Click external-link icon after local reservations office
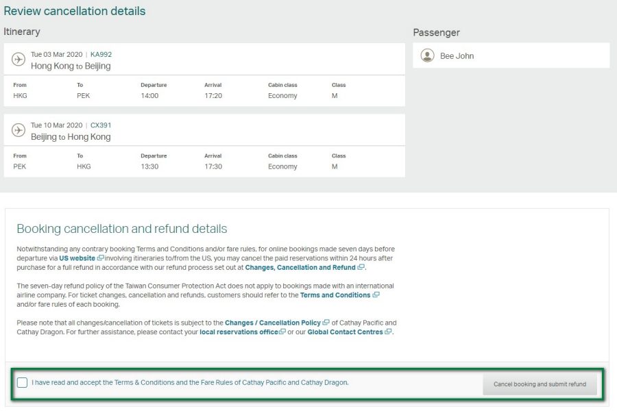617x411 pixels. tap(282, 332)
